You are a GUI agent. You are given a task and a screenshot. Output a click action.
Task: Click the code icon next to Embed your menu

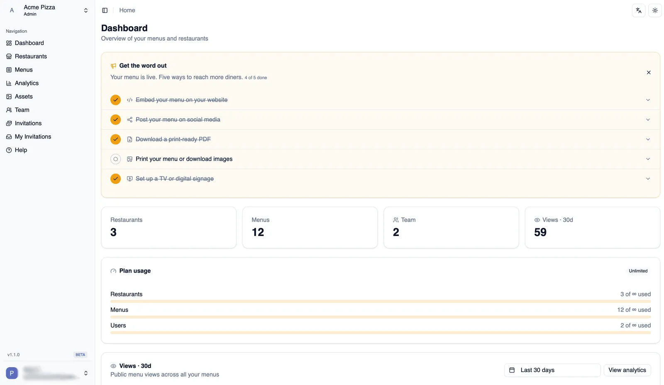coord(129,100)
